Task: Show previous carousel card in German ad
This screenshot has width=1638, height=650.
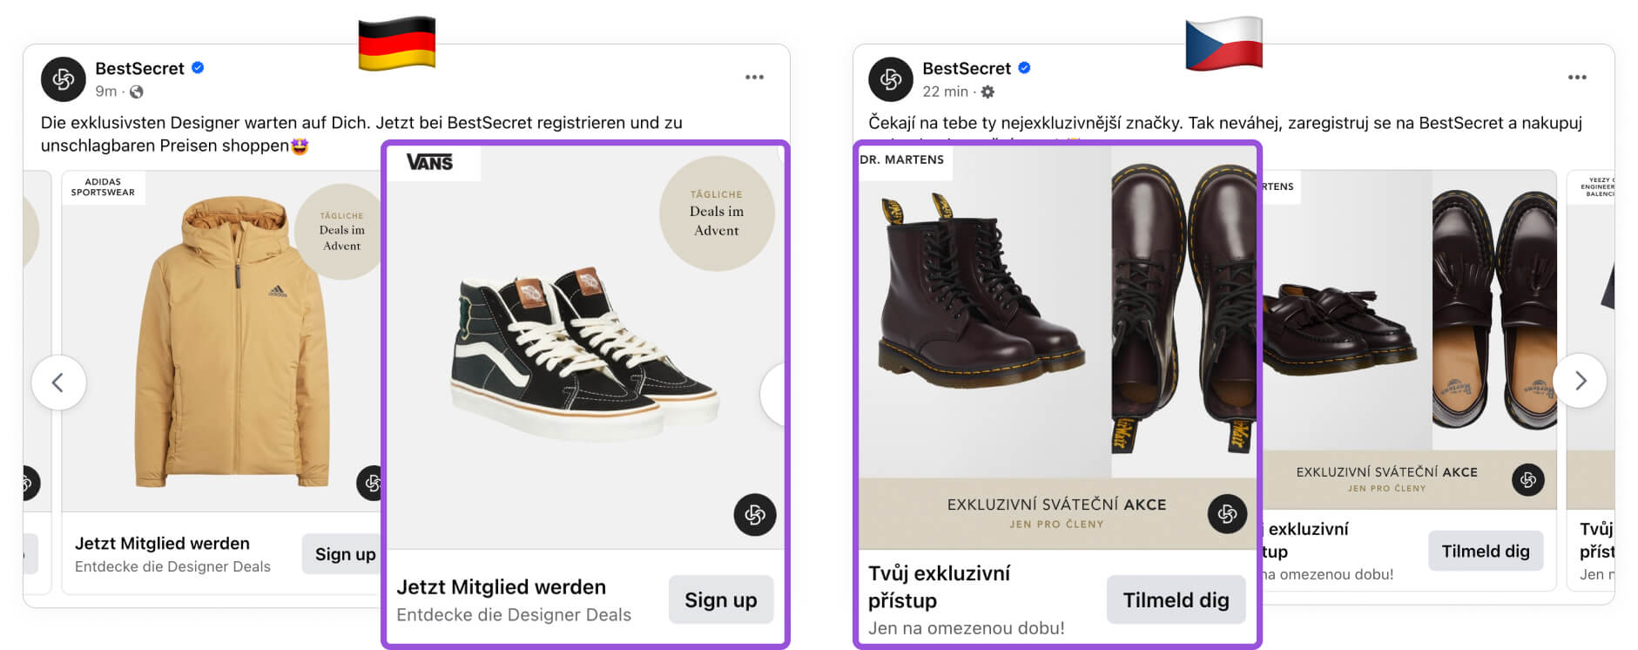Action: pyautogui.click(x=58, y=383)
